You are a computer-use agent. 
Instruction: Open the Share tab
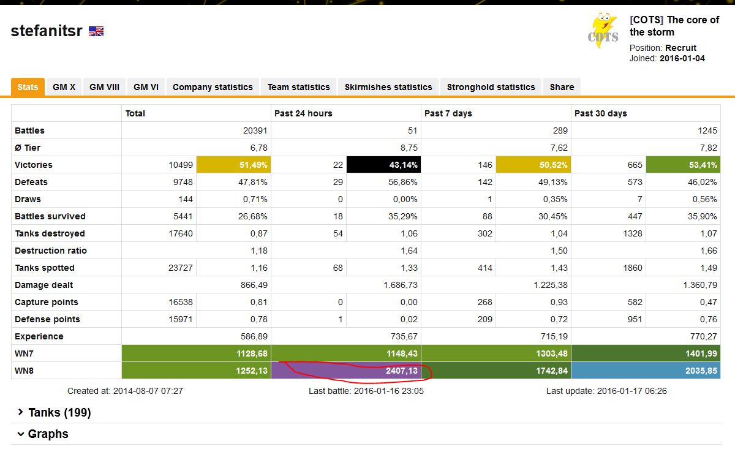coord(562,87)
